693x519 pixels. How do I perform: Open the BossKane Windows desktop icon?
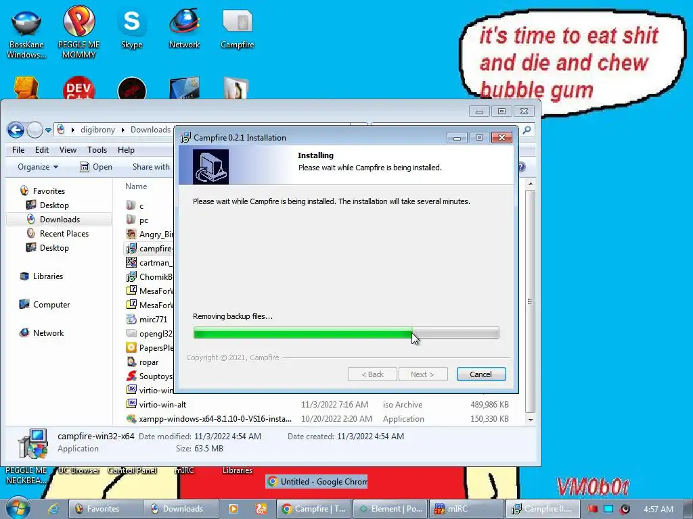26,33
